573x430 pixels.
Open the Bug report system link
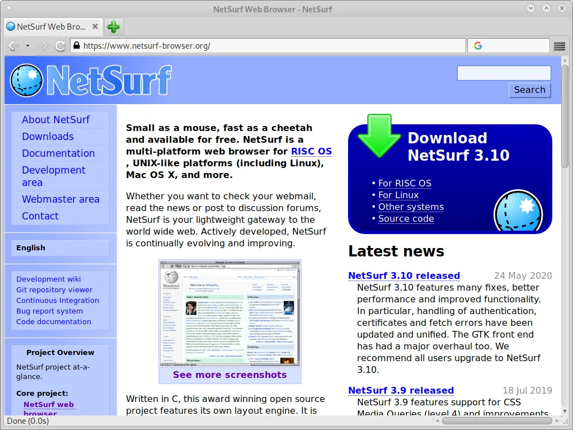[50, 311]
